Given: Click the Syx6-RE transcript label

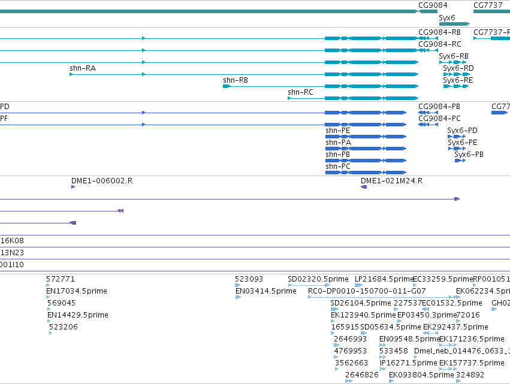Looking at the screenshot, I should 458,80.
